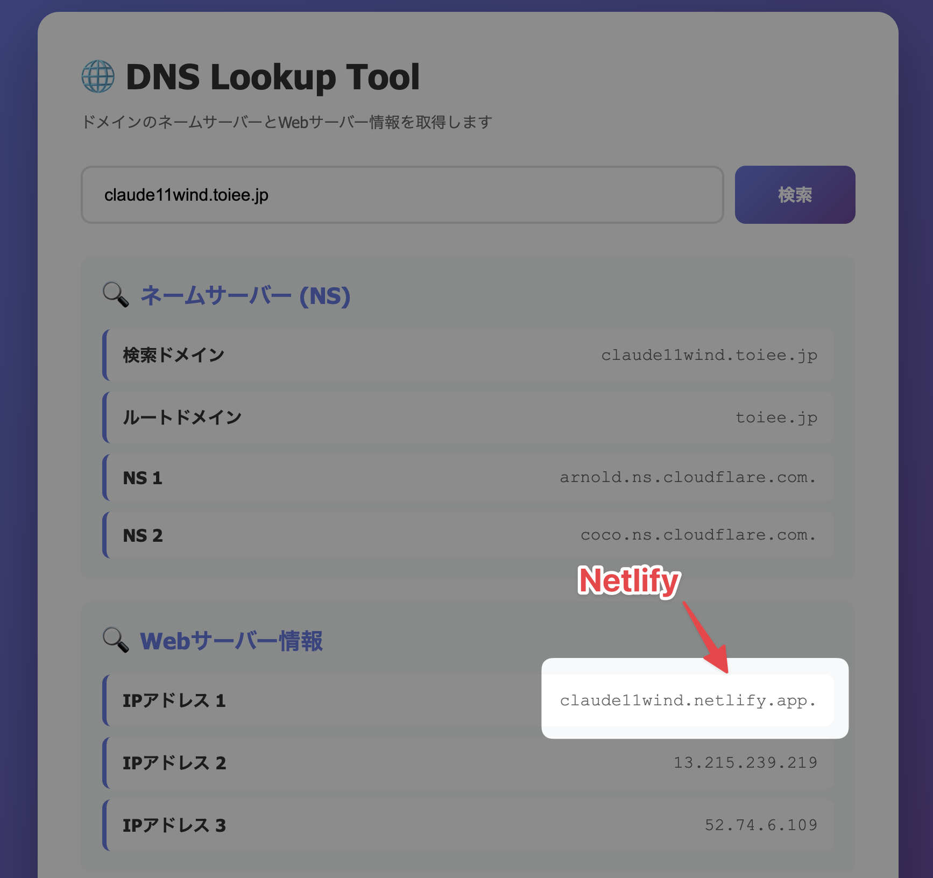Click the red Netlify annotation label

click(628, 581)
